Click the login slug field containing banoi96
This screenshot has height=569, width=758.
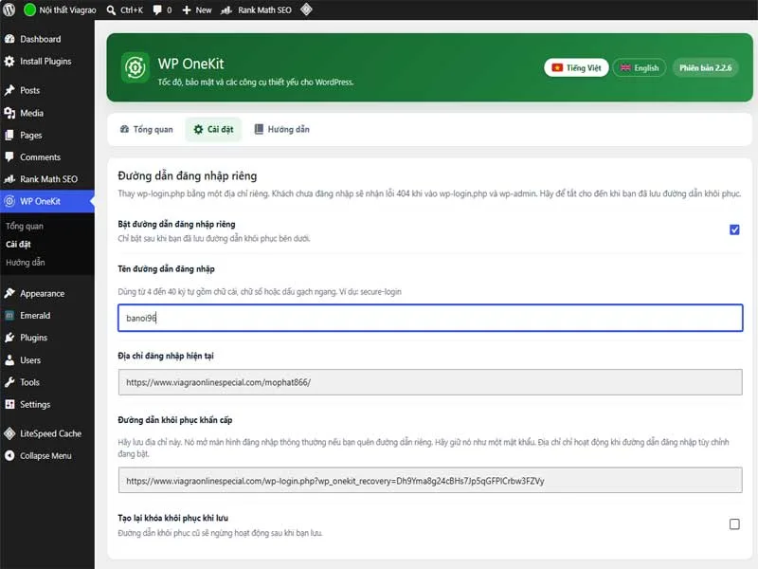tap(430, 318)
